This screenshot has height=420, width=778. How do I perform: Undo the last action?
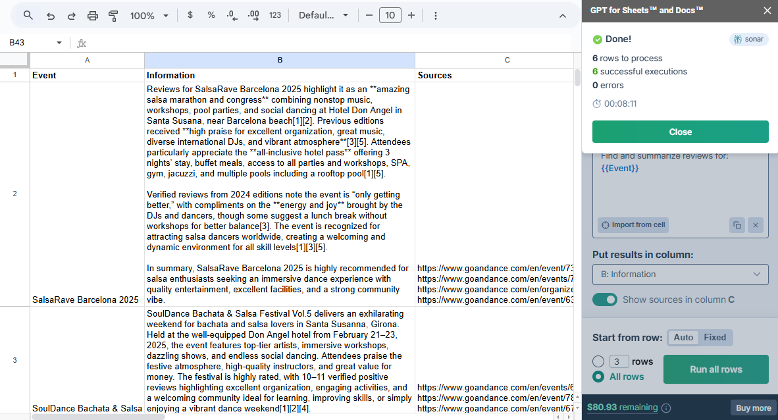(x=50, y=15)
